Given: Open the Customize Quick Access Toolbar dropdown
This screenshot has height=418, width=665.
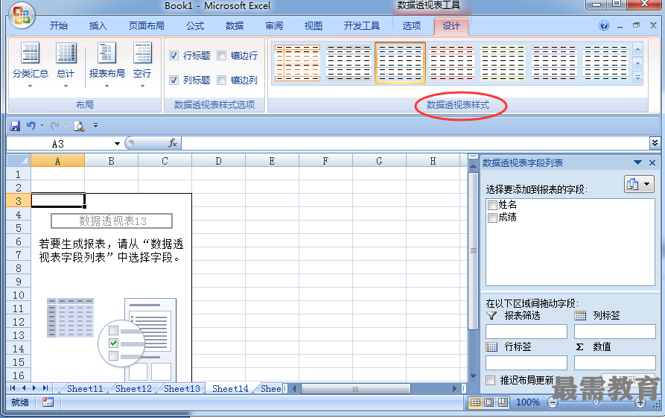Looking at the screenshot, I should point(96,125).
